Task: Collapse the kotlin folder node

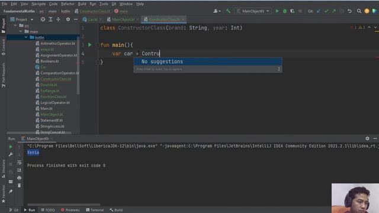Action: tap(26, 37)
